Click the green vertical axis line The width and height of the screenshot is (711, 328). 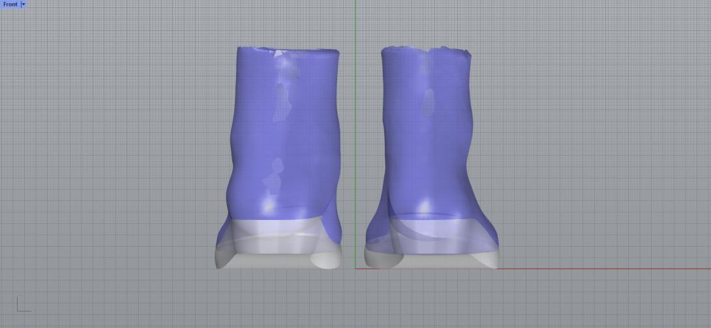(355, 130)
